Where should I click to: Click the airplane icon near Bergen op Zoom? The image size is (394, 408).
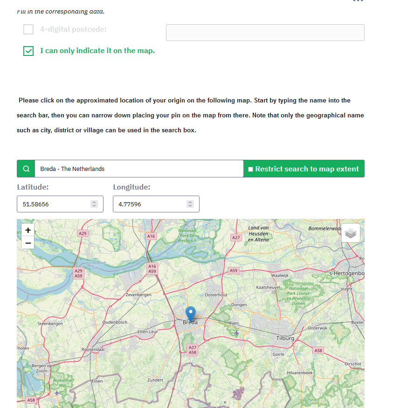coord(57,393)
